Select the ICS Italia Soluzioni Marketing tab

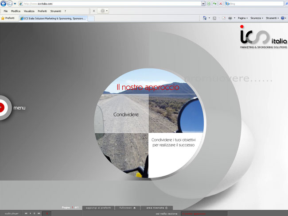pos(53,18)
